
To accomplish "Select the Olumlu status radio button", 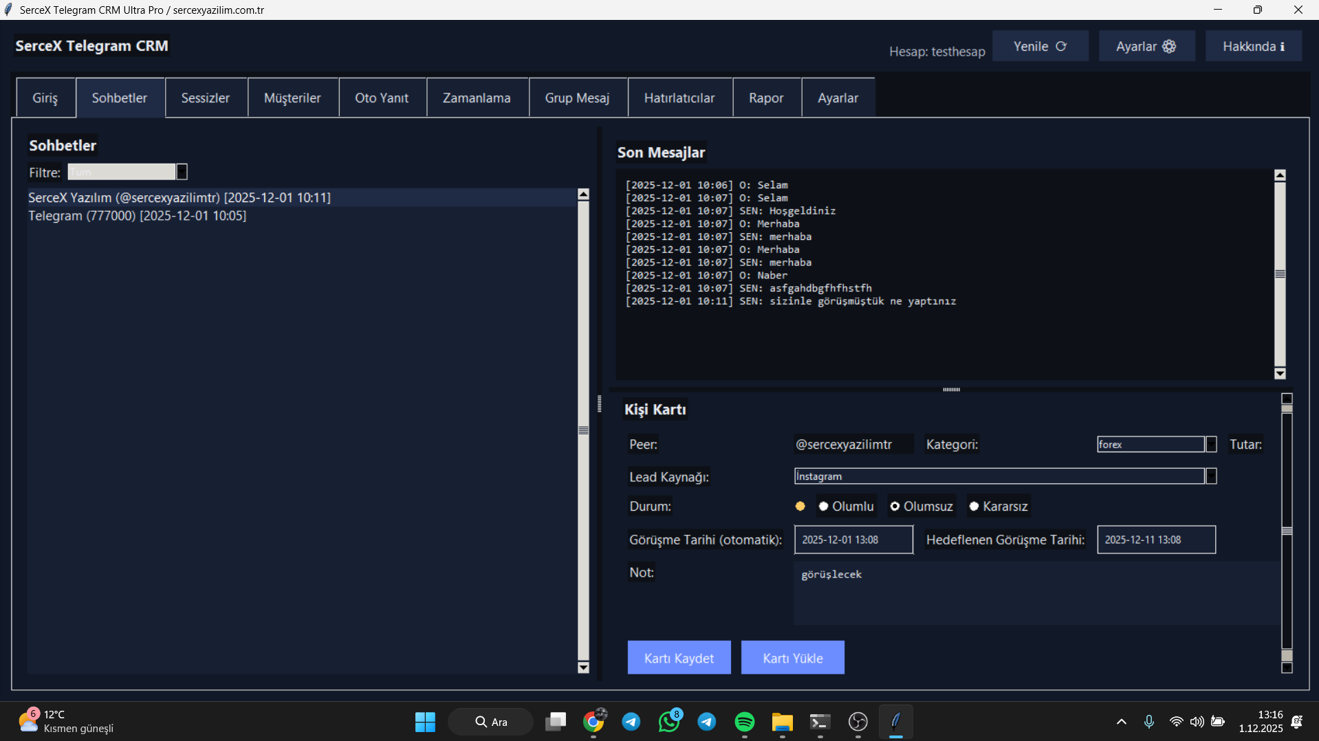I will coord(823,507).
